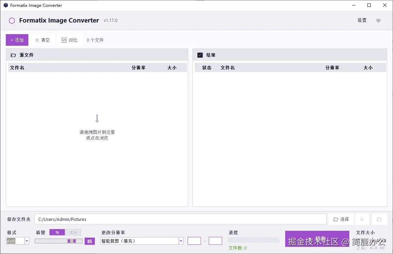The height and width of the screenshot is (254, 393).
Task: Click results 大小 column header
Action: pyautogui.click(x=368, y=68)
